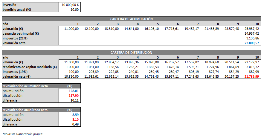Select rendimiento value 1.724,96 cell
The width and height of the screenshot is (264, 138).
tap(213, 67)
